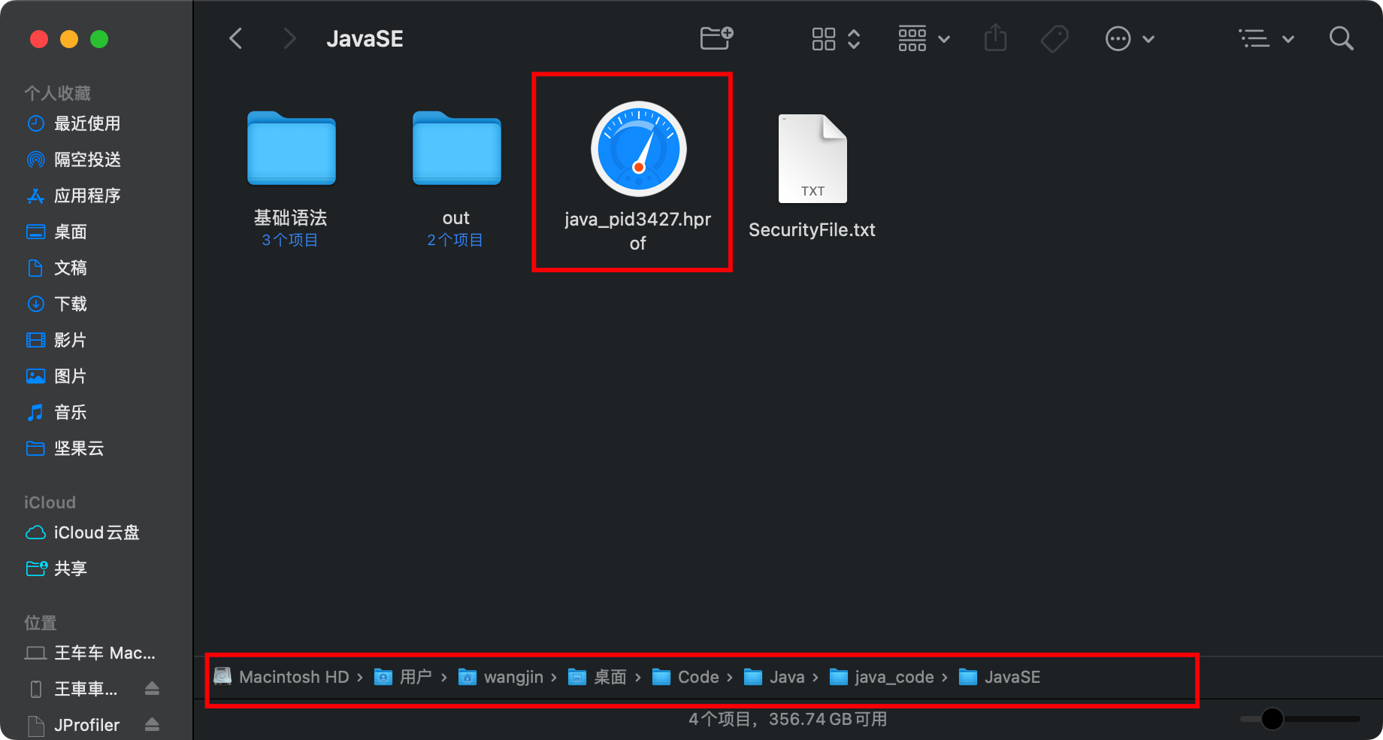Image resolution: width=1383 pixels, height=740 pixels.
Task: Click Code in the path bar
Action: (685, 677)
